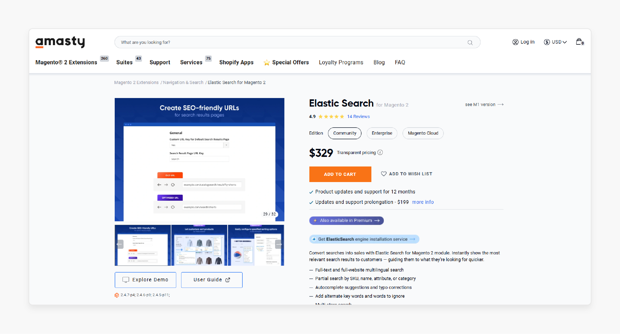Screen dimensions: 620x334
Task: Click Magento 2 Extensions breadcrumb
Action: pos(136,82)
